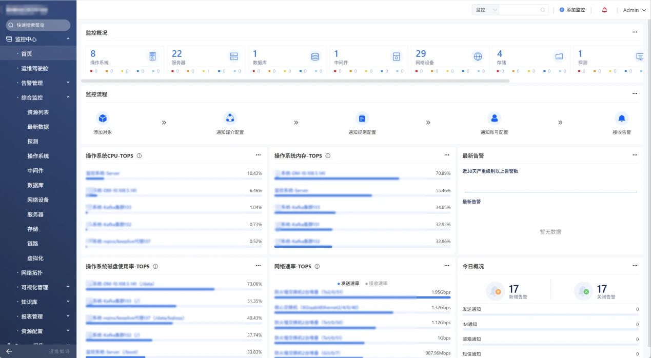
Task: Click the alarm bell icon in header
Action: pyautogui.click(x=604, y=10)
